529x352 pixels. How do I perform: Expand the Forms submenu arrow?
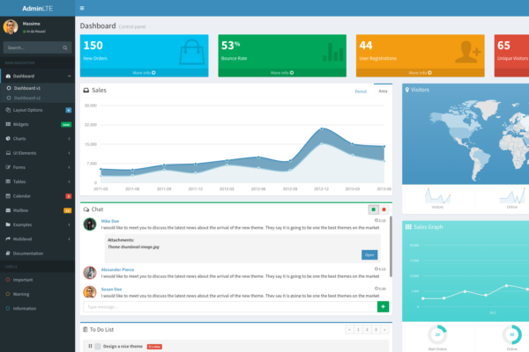(x=69, y=167)
